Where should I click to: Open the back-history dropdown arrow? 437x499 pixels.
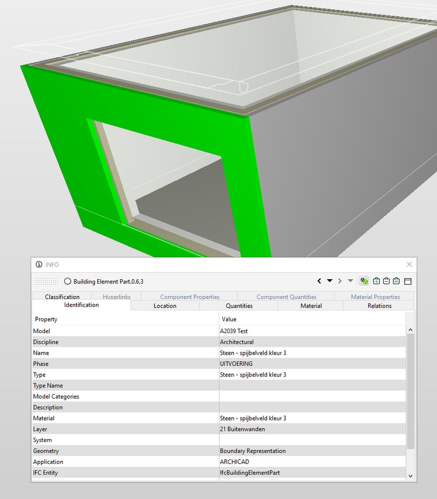click(329, 281)
